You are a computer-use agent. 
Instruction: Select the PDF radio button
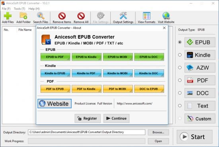click(x=180, y=80)
